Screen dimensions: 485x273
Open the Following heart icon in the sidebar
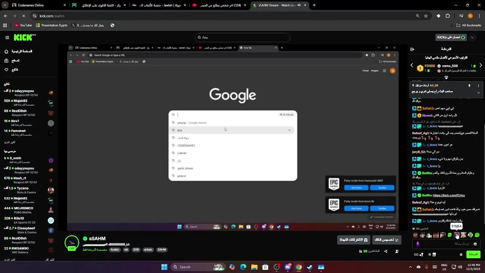[6, 70]
